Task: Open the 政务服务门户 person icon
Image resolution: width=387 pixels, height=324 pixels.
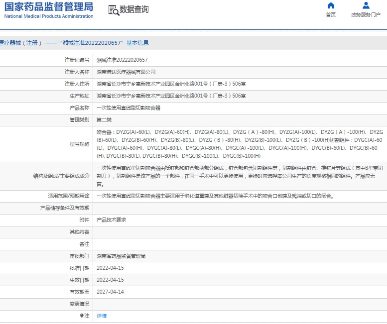Action: 366,5
